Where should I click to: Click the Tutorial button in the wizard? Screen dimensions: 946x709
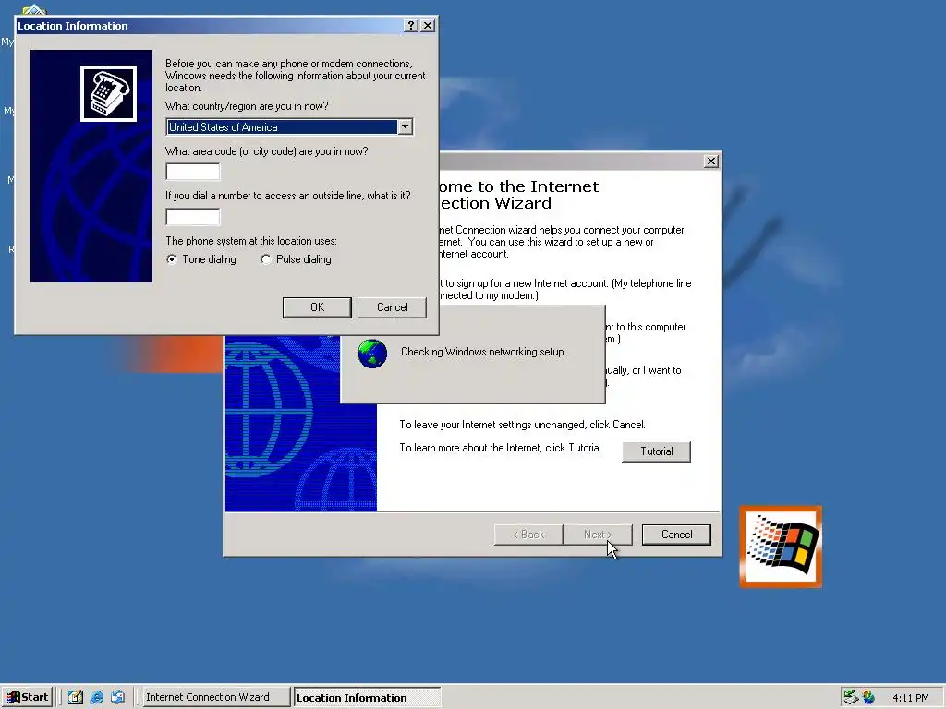(x=657, y=451)
